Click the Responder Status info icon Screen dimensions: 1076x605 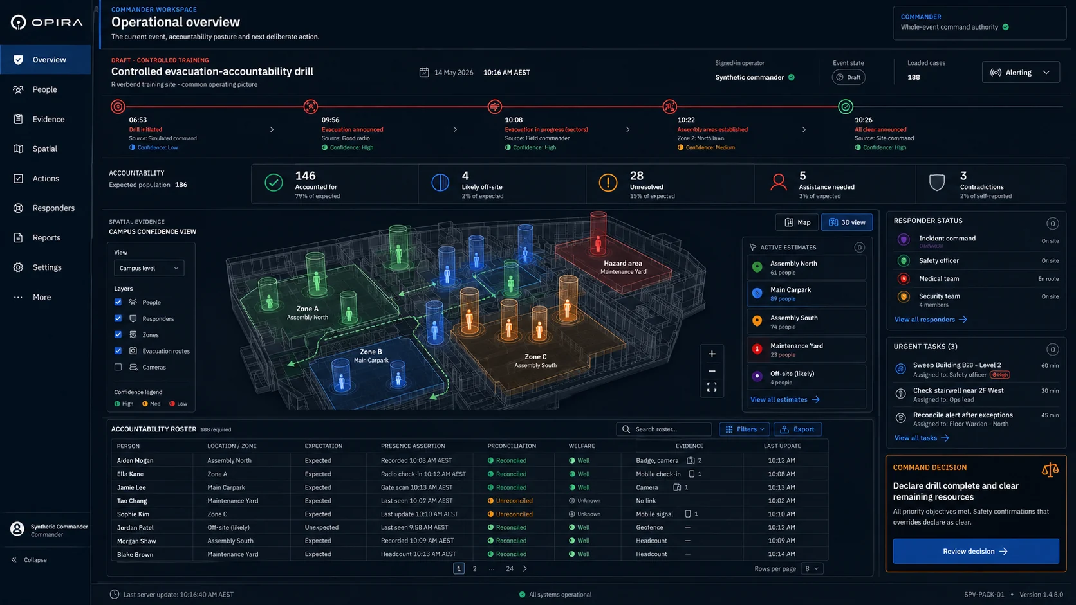pyautogui.click(x=1052, y=223)
